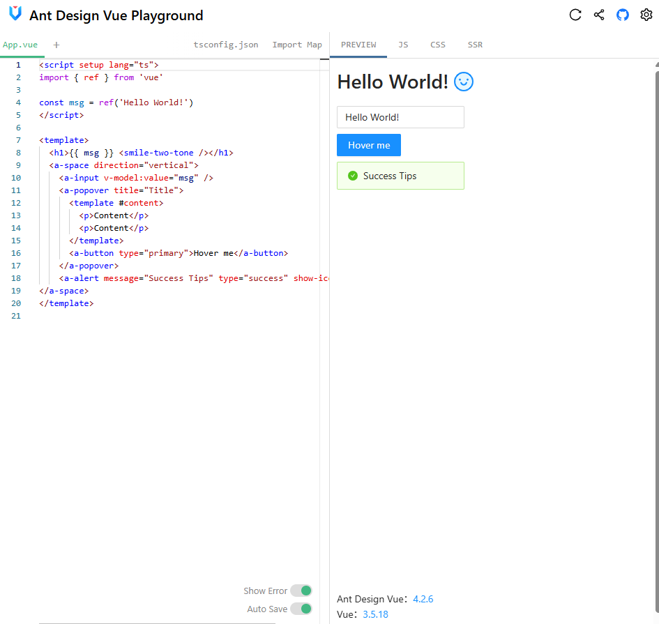Click the smile face icon in preview
659x624 pixels.
pyautogui.click(x=464, y=82)
